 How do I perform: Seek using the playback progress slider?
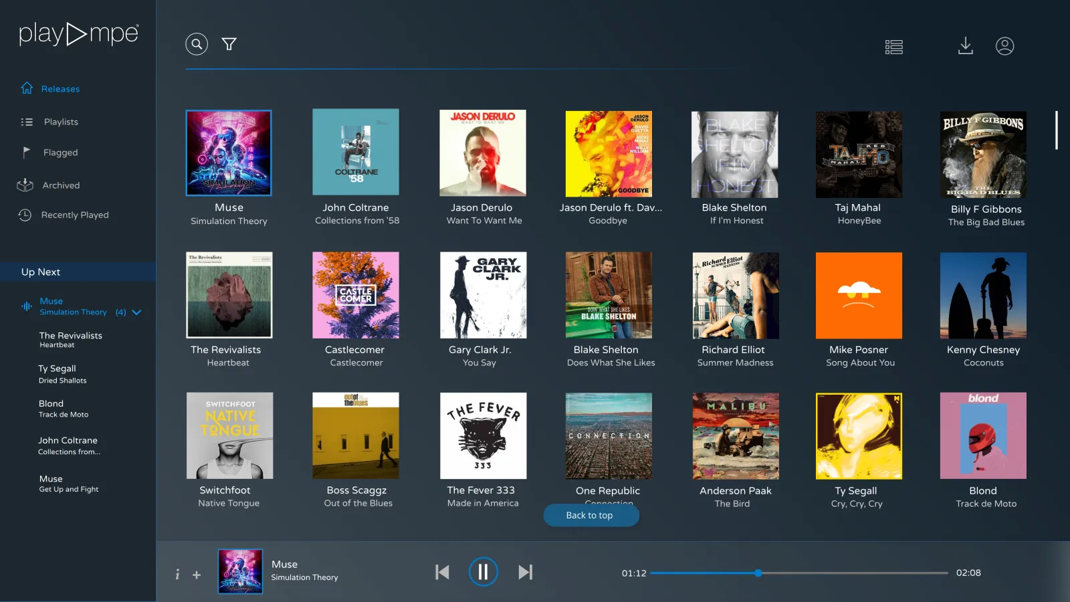pyautogui.click(x=799, y=573)
